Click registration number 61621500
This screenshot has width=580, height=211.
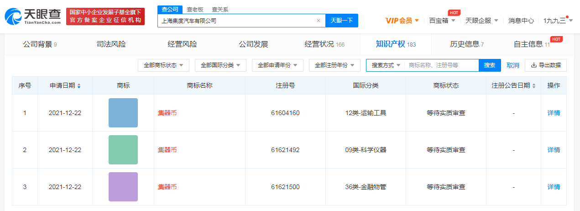click(285, 187)
